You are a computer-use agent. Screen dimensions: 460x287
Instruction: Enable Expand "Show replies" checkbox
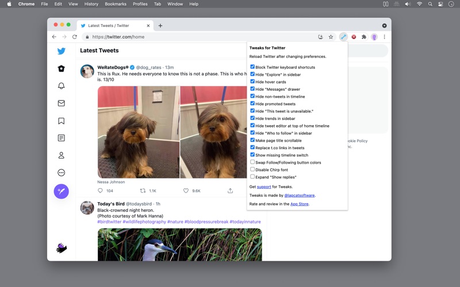(x=252, y=177)
